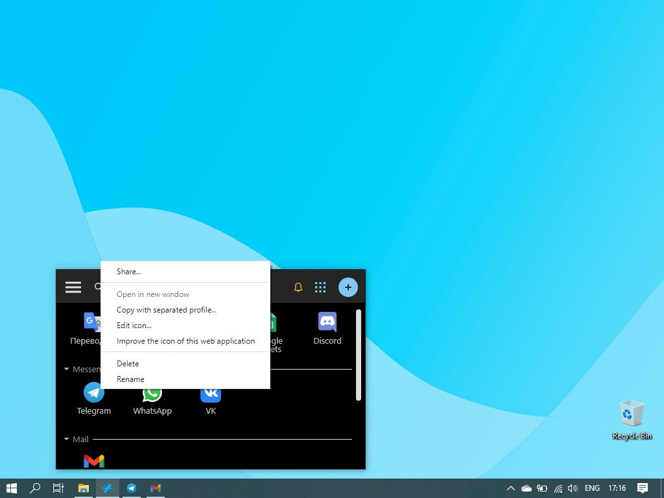Choose Copy with separated profile...
The image size is (664, 498).
tap(167, 310)
